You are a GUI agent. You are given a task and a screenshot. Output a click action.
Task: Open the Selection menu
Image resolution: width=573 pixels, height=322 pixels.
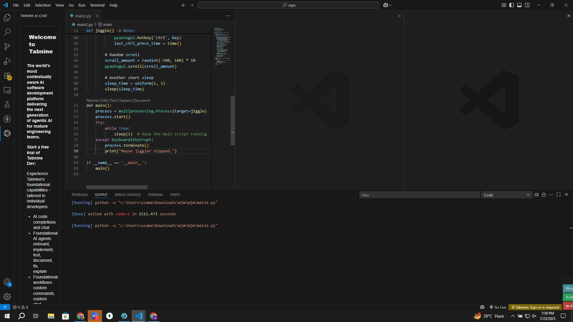point(43,5)
